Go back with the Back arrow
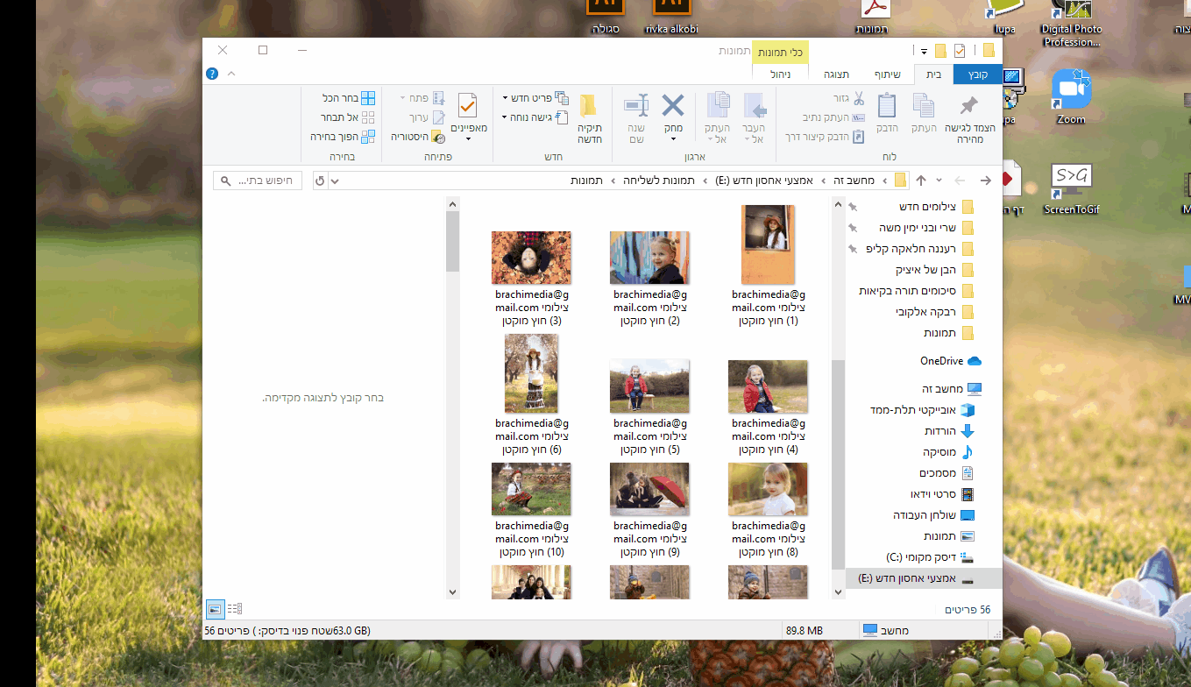Image resolution: width=1191 pixels, height=687 pixels. click(x=985, y=181)
